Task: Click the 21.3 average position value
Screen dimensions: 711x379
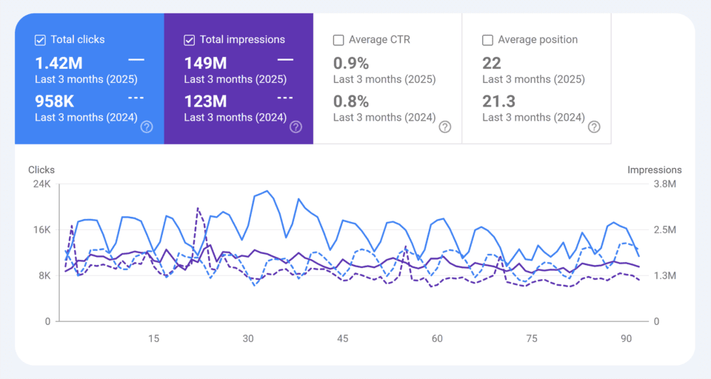Action: 498,101
